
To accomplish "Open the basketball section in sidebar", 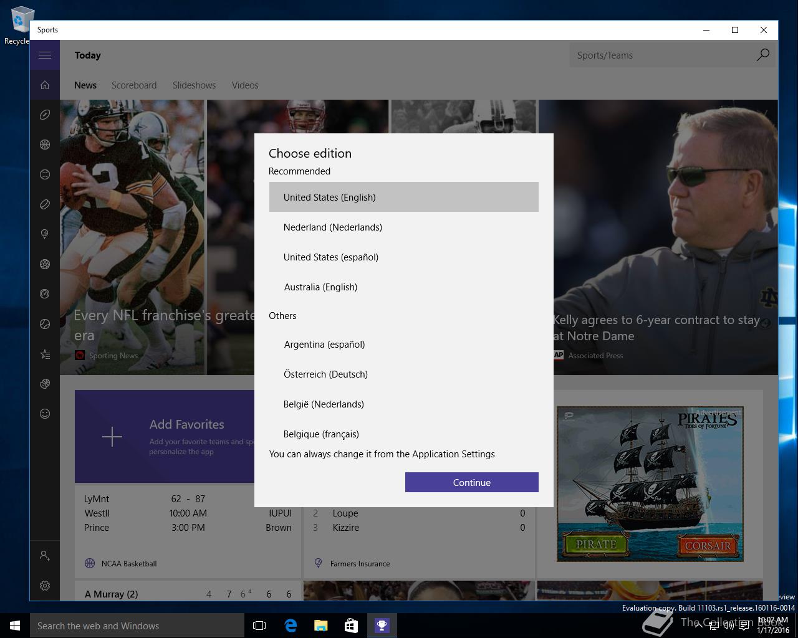I will click(45, 145).
